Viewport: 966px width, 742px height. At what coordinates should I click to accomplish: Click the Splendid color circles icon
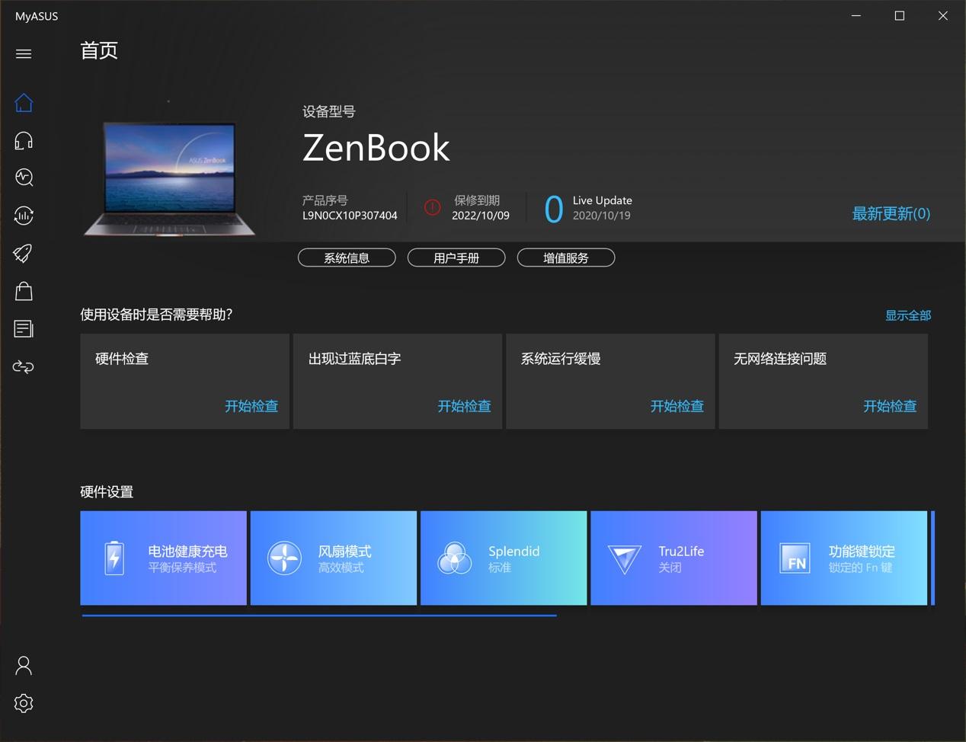[x=454, y=558]
